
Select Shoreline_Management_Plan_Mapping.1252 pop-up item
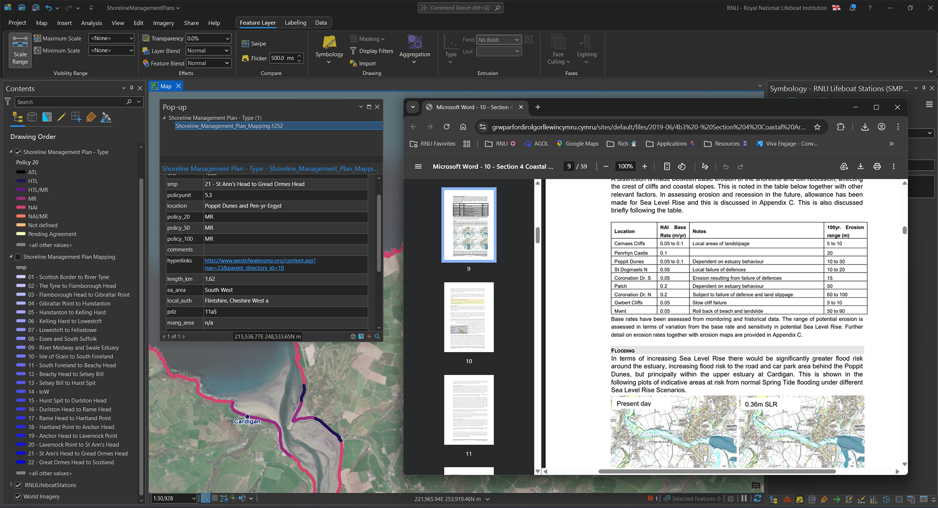point(279,126)
